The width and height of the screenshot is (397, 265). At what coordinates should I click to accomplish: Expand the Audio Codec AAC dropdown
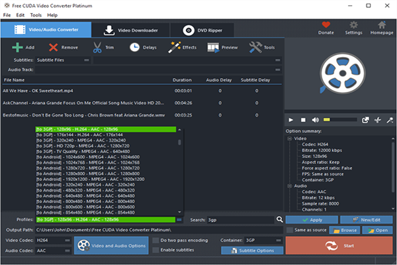point(52,250)
